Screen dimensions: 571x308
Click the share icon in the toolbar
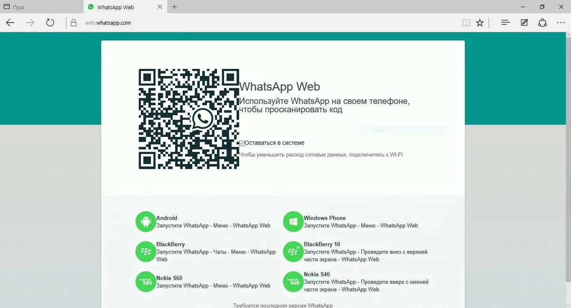point(542,22)
